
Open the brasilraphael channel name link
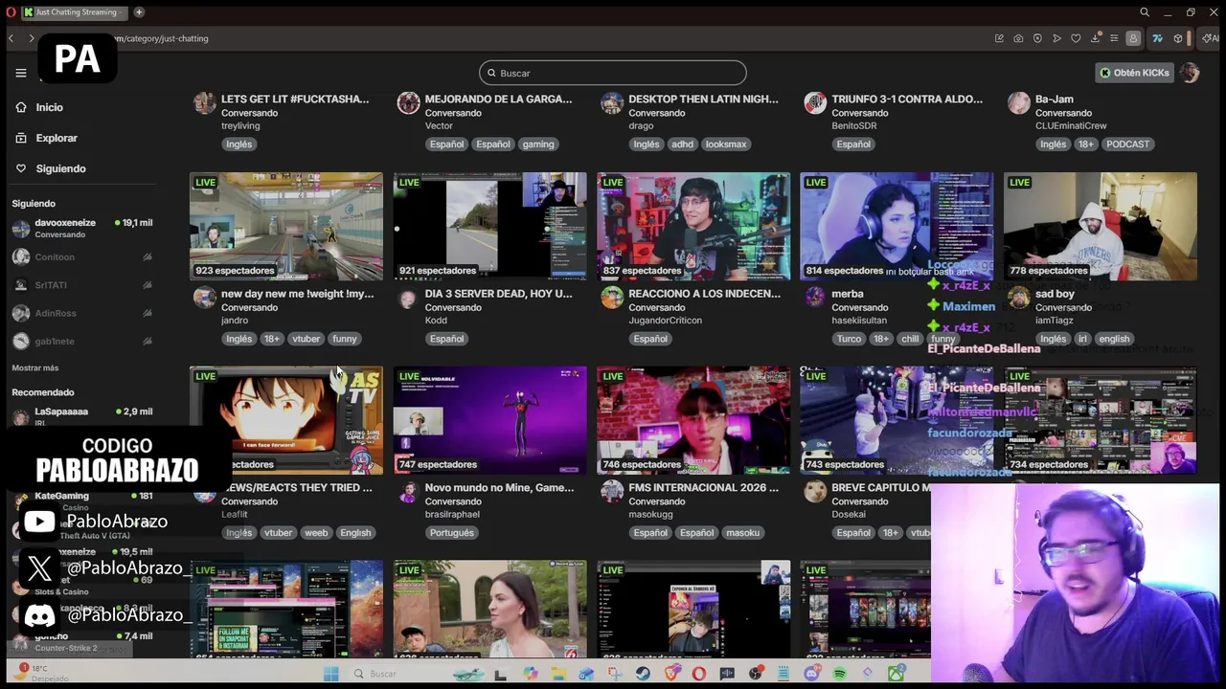tap(452, 514)
